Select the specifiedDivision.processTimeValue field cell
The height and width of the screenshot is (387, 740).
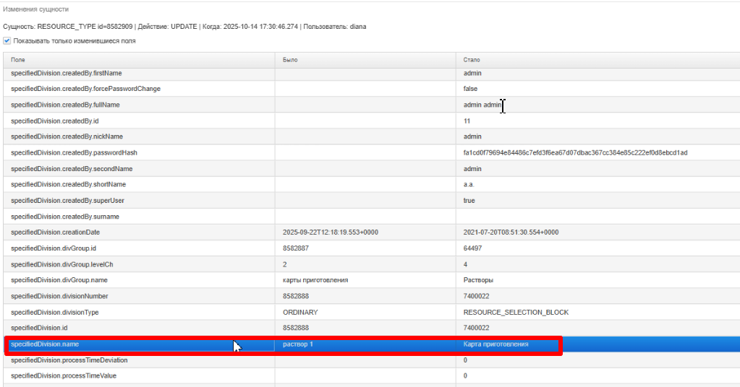(x=139, y=375)
